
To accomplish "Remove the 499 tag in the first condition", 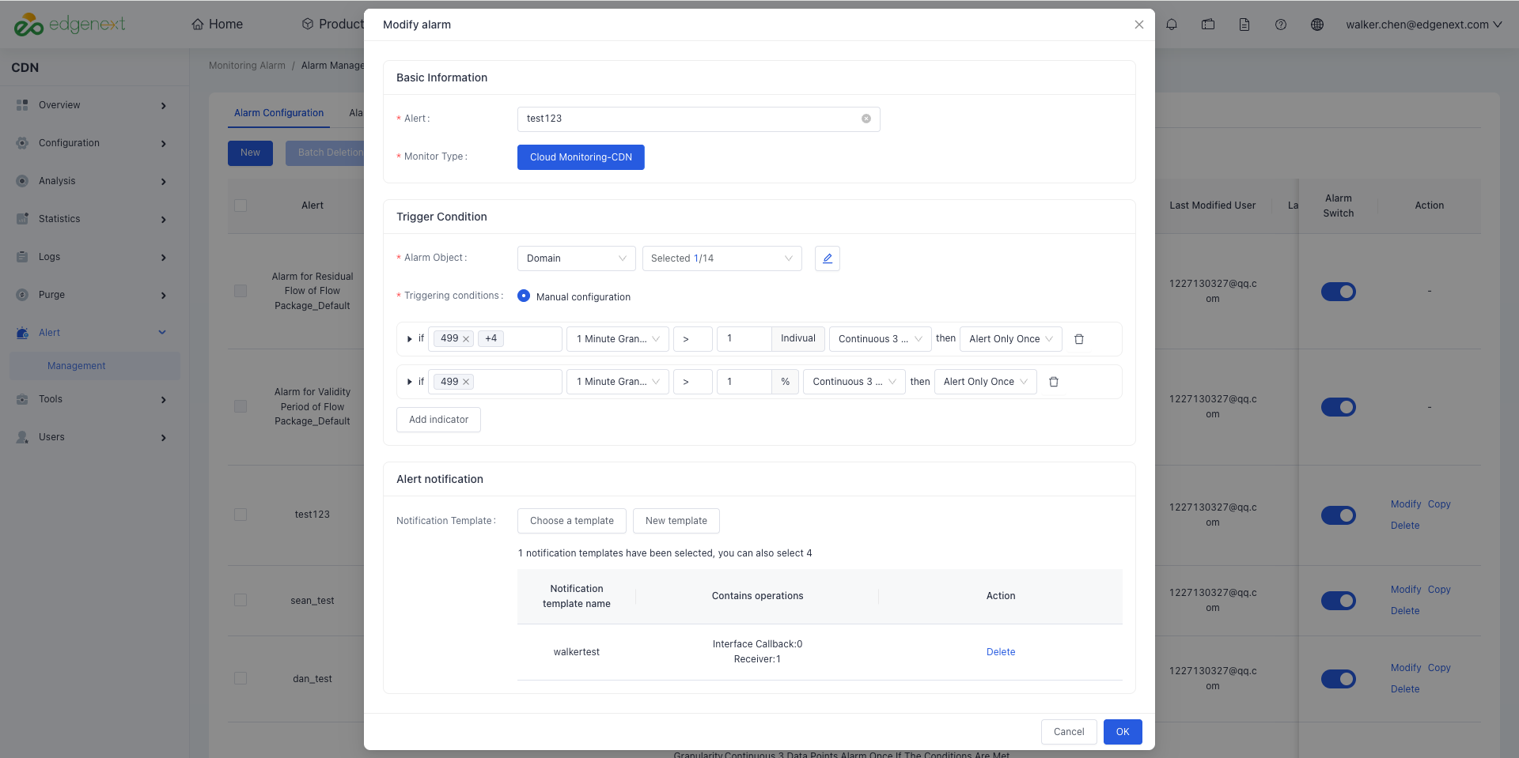I will click(x=466, y=339).
